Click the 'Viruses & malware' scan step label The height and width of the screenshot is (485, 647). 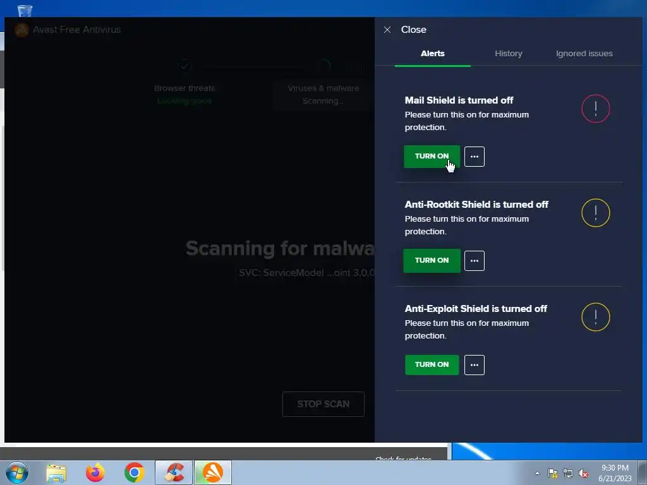click(323, 88)
